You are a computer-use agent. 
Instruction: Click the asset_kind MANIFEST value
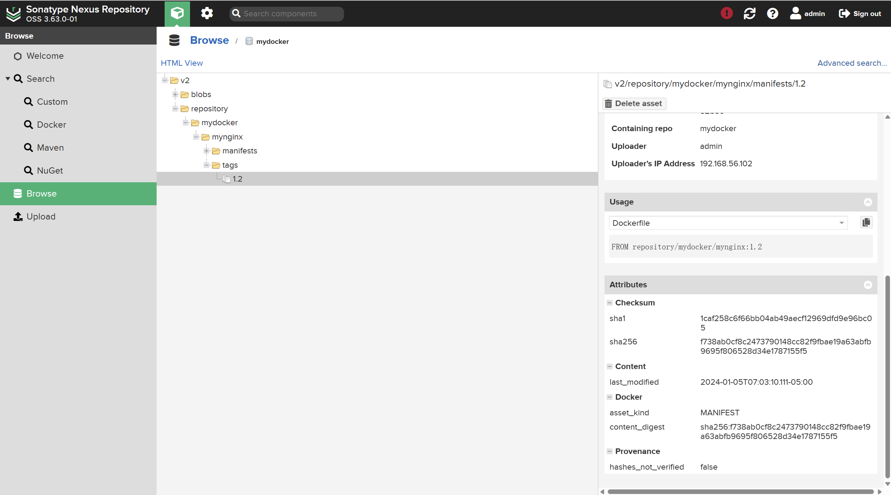click(719, 413)
